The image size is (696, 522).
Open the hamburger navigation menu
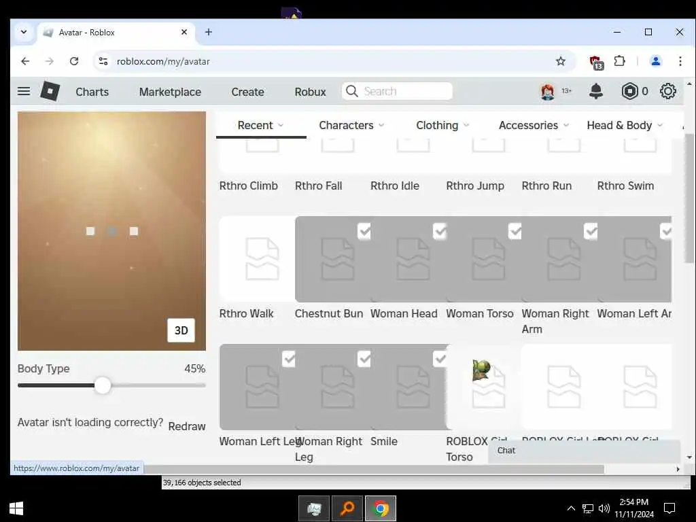click(x=24, y=92)
